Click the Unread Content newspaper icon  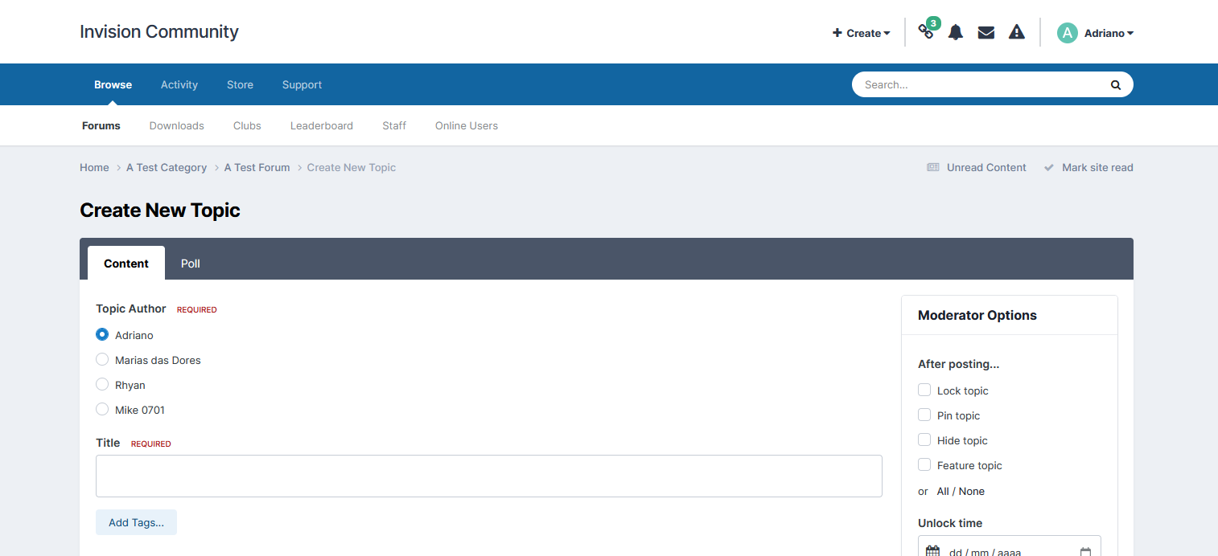933,168
